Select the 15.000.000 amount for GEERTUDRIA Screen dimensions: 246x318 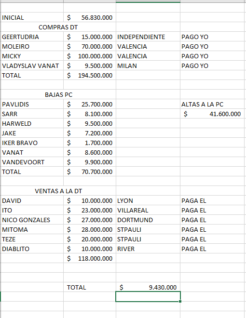tap(90, 37)
